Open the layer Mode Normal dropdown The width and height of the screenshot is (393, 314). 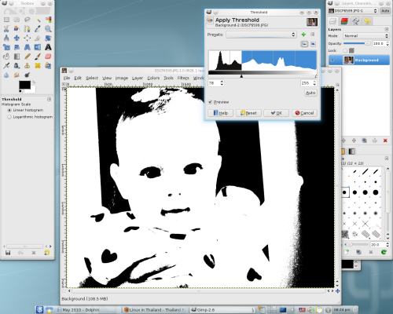[365, 36]
